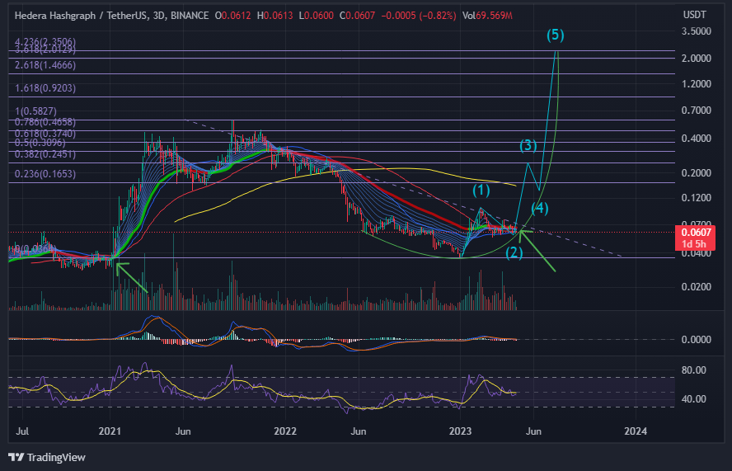The width and height of the screenshot is (732, 471).
Task: Click the 2023 label on time axis
Action: 460,431
